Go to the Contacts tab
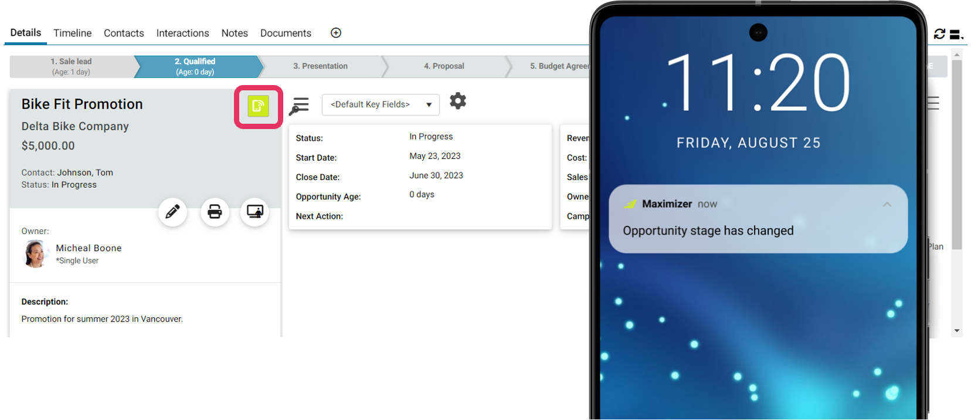 tap(124, 33)
